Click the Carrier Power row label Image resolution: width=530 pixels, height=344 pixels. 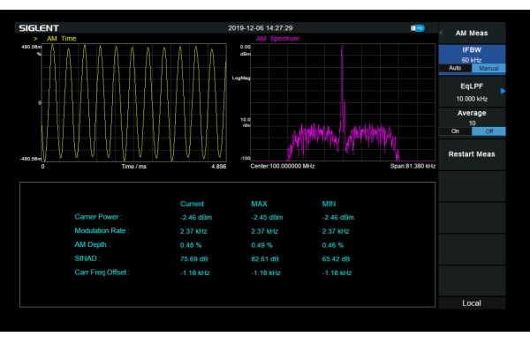98,217
